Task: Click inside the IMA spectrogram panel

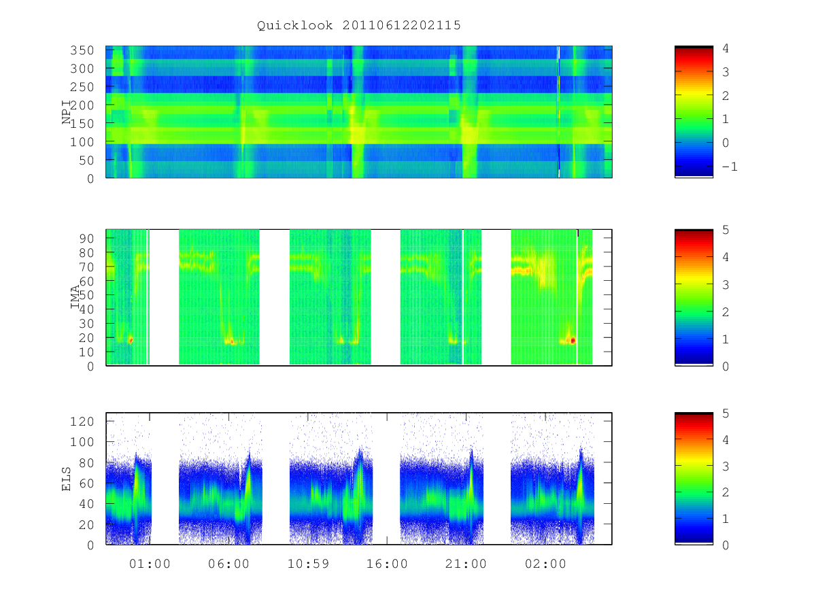Action: (359, 298)
